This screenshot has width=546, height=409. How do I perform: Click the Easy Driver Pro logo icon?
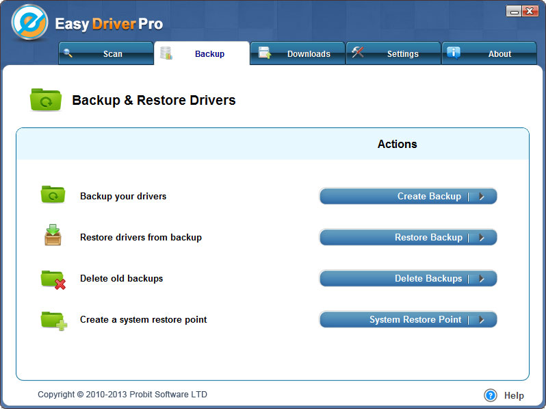point(29,23)
